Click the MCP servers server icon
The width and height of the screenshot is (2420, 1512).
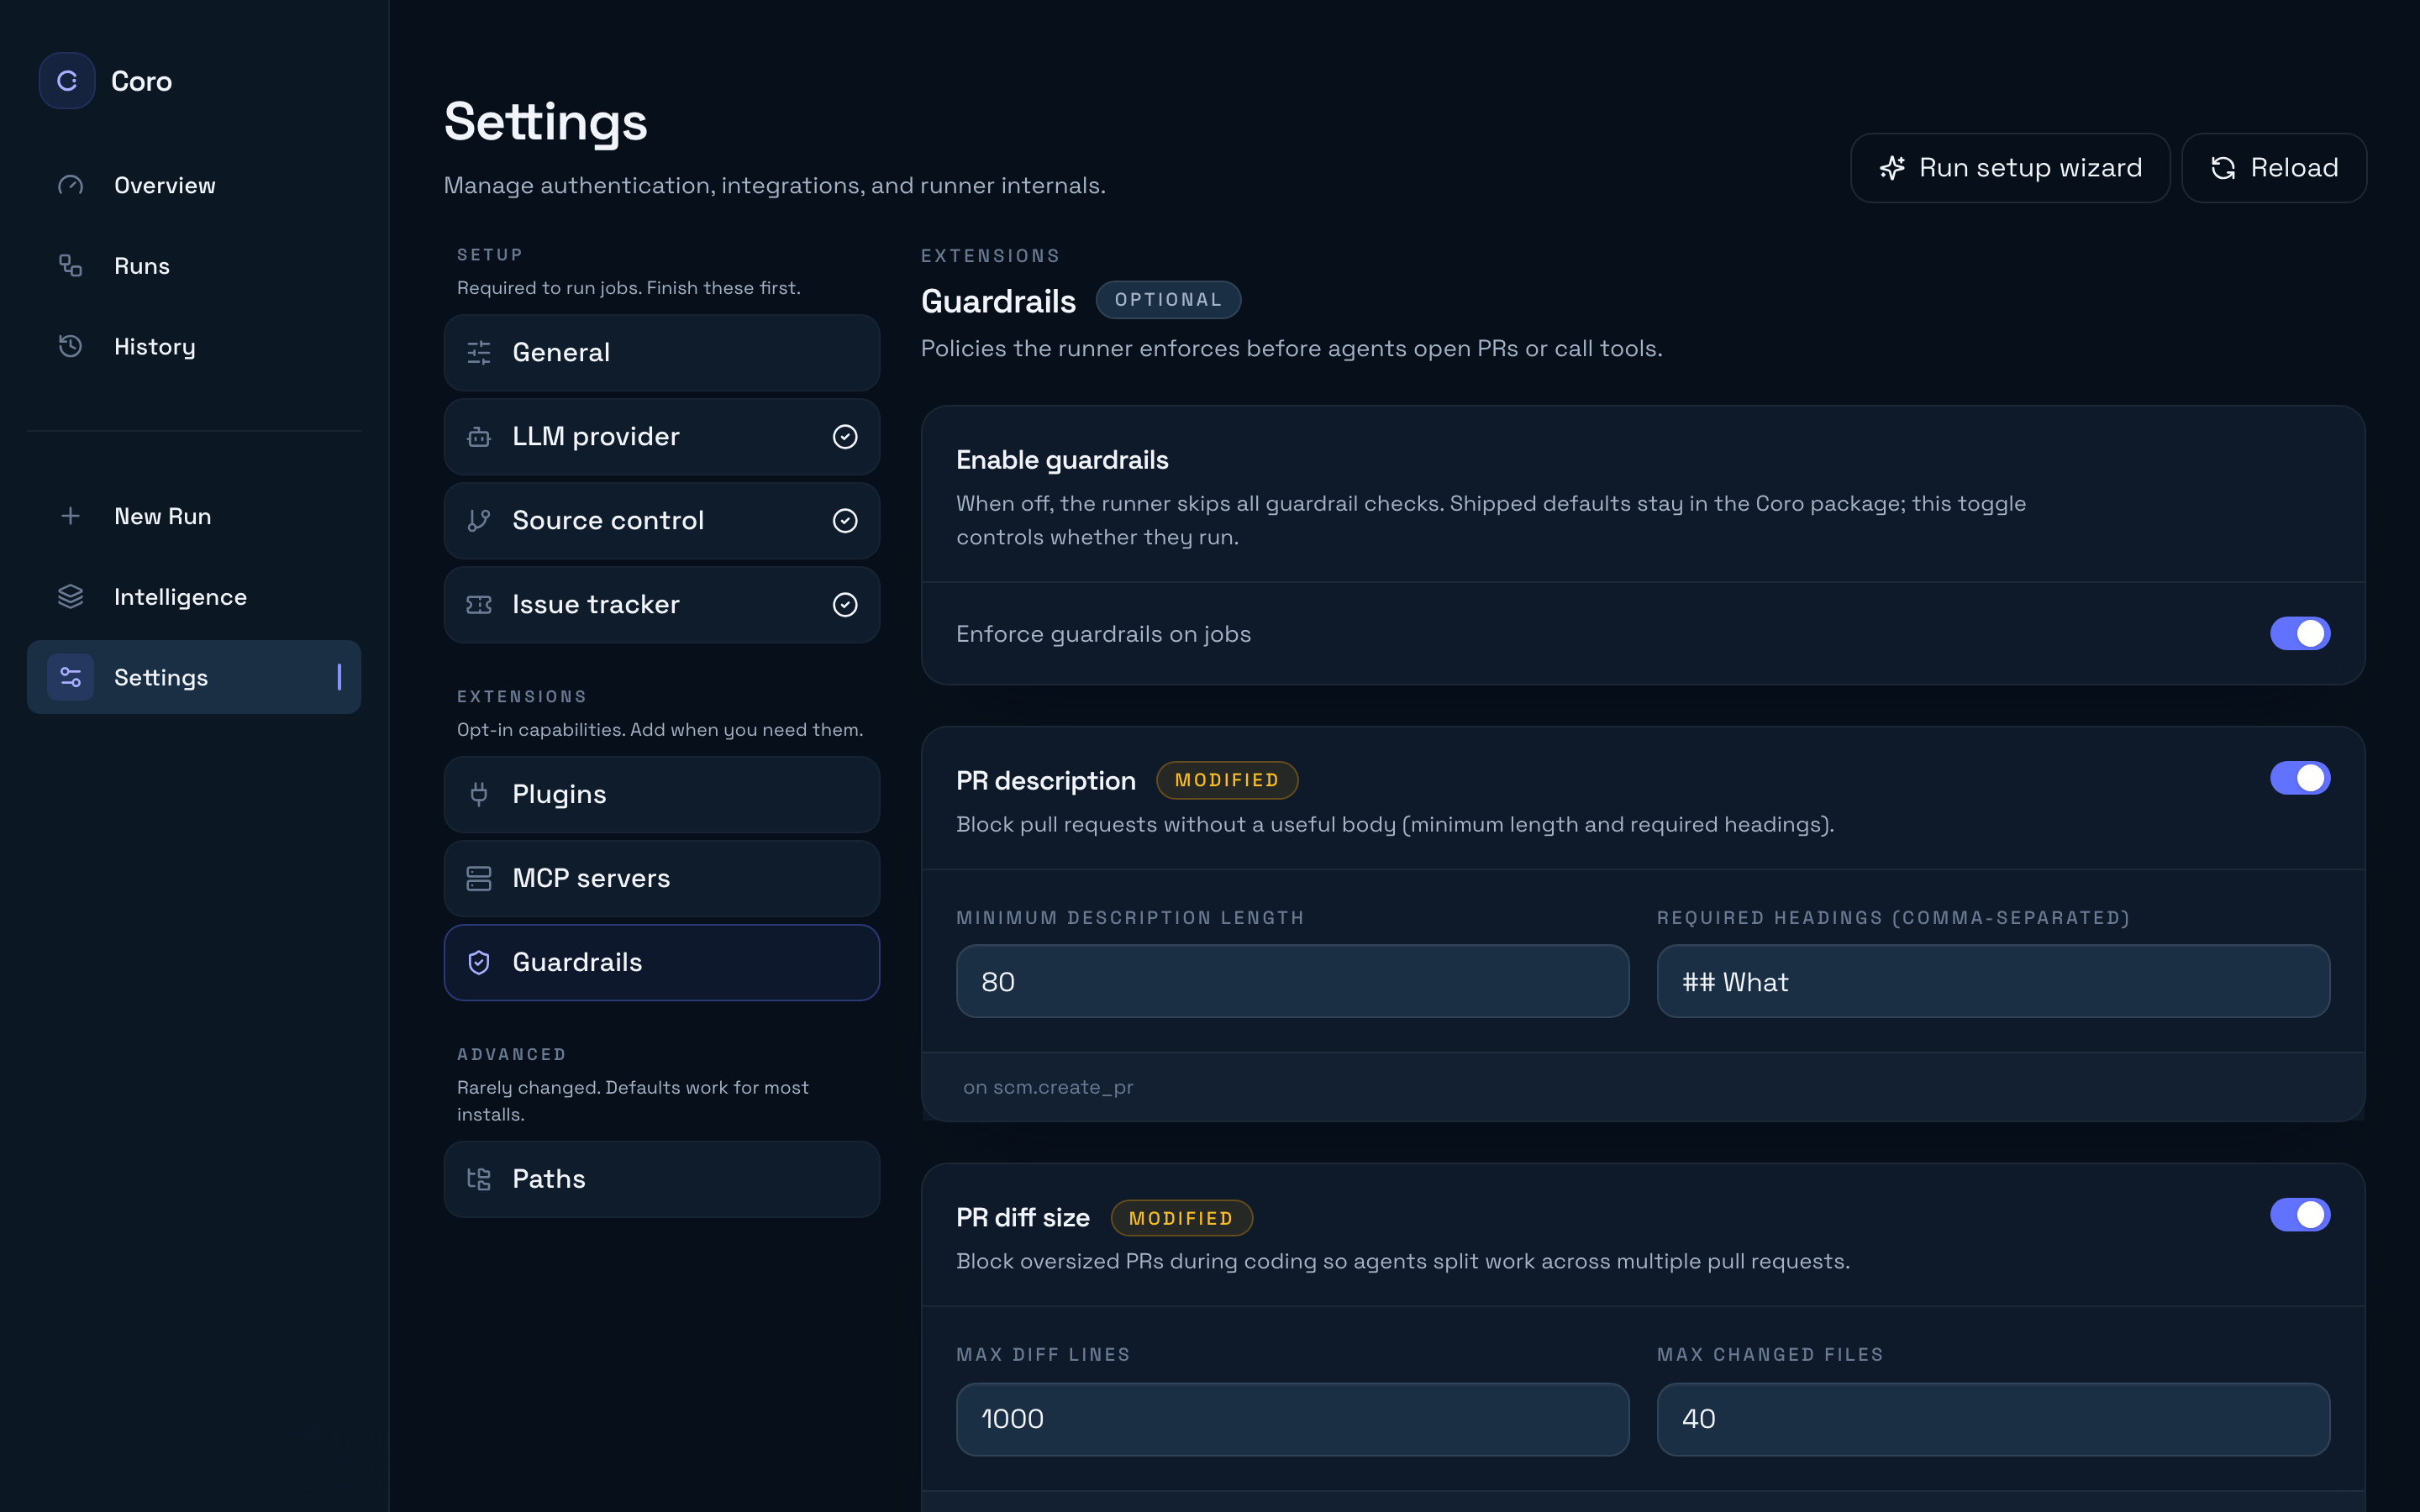click(479, 878)
